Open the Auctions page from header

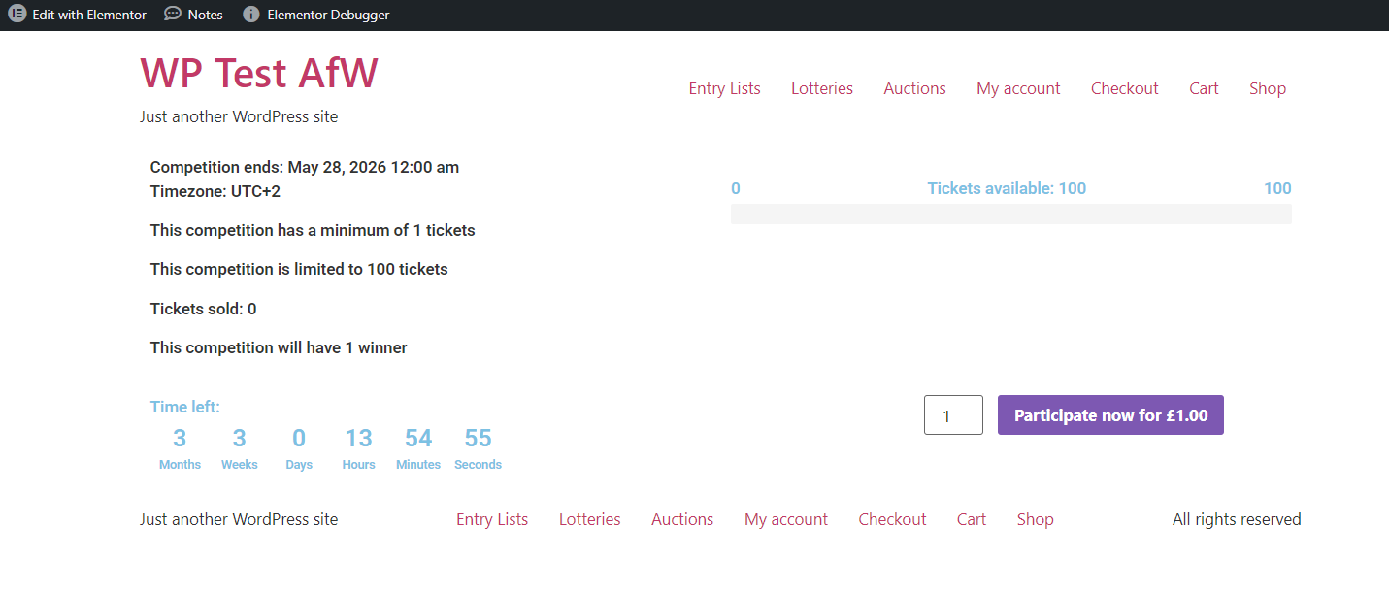point(913,88)
